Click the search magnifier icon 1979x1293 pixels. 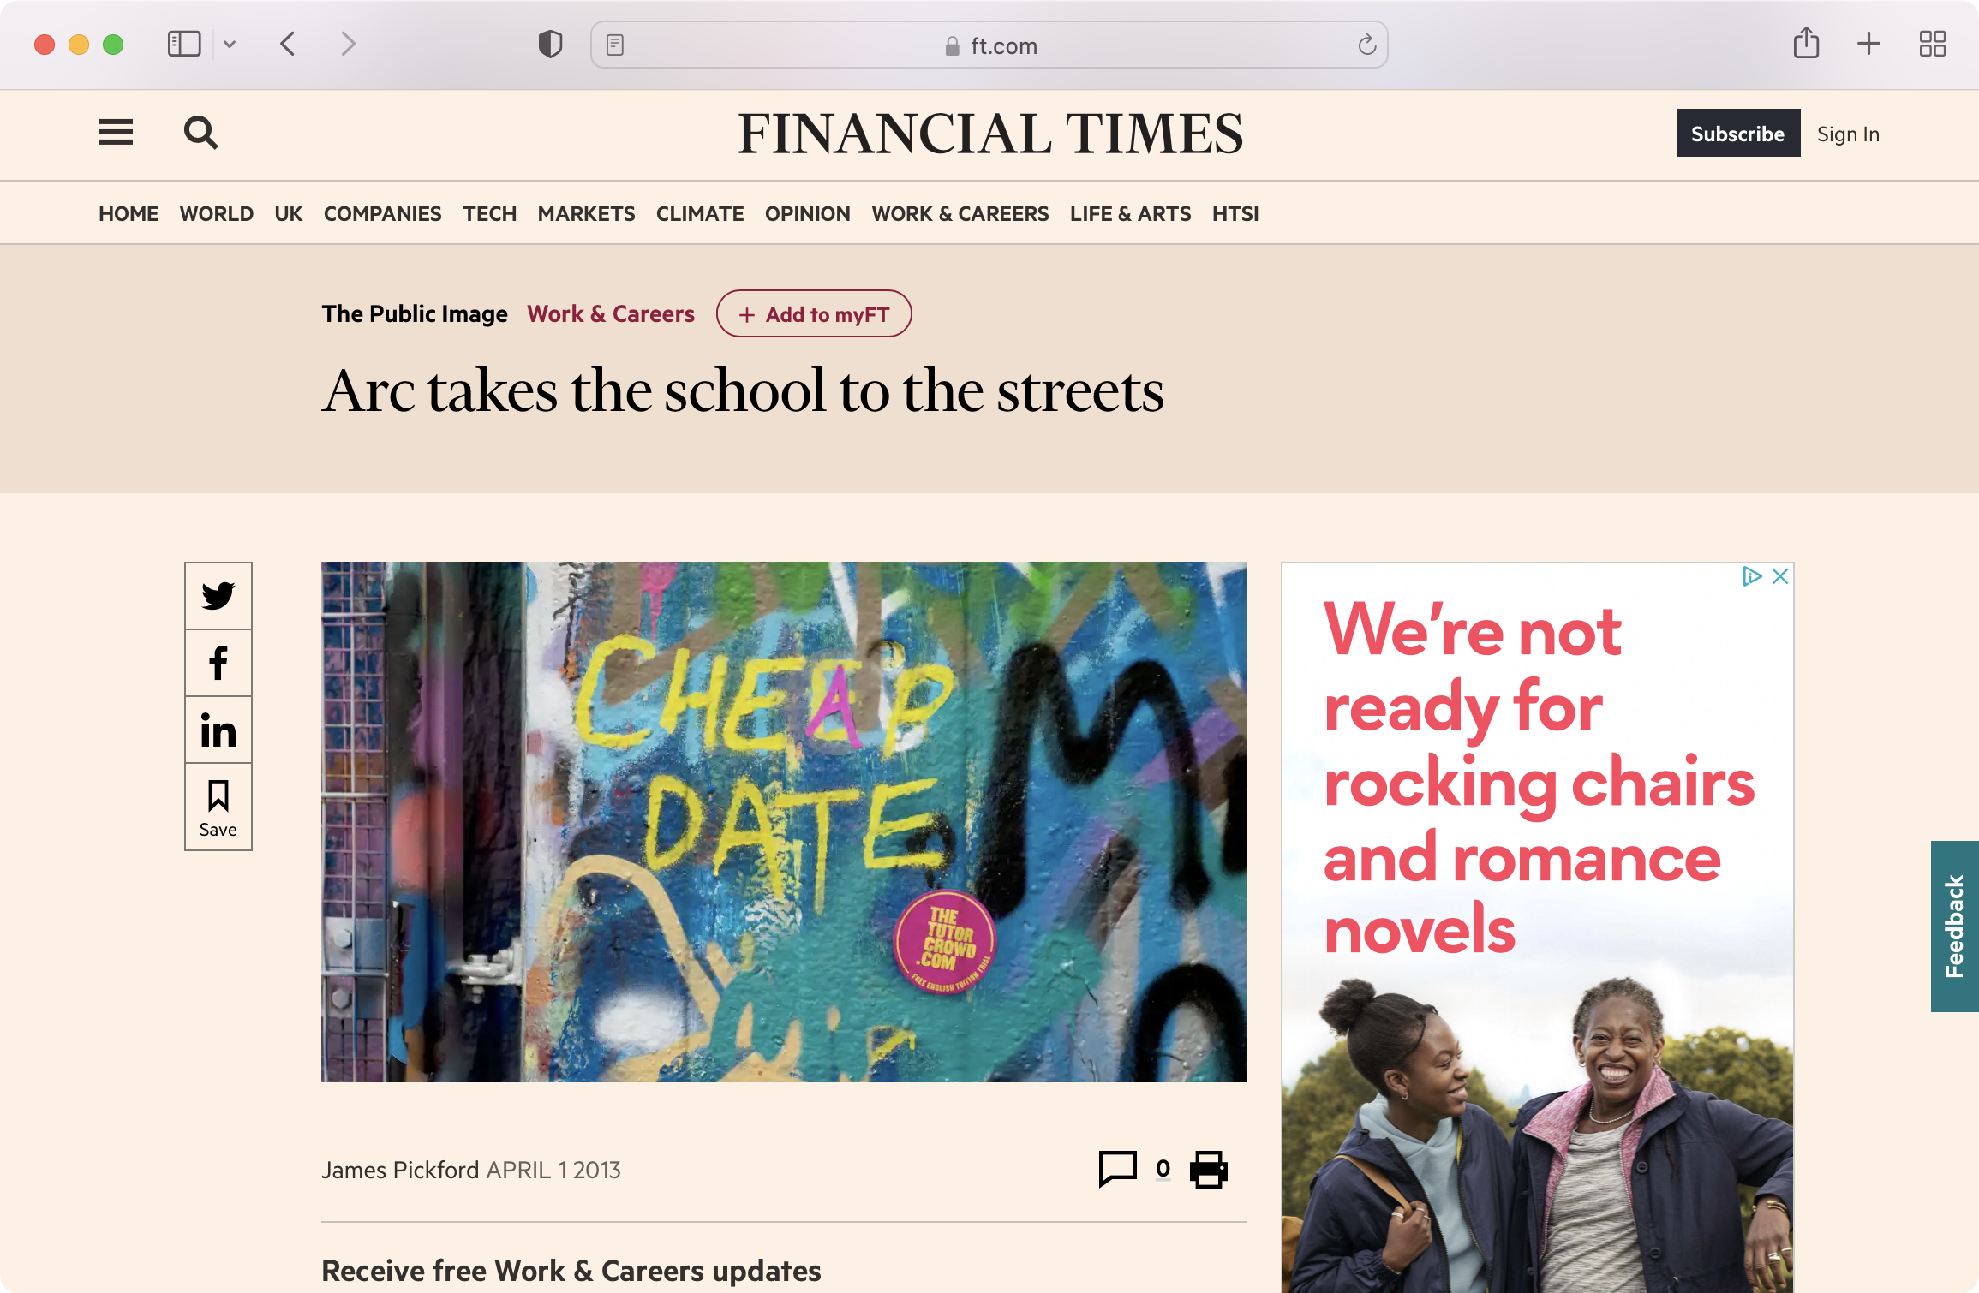tap(201, 133)
